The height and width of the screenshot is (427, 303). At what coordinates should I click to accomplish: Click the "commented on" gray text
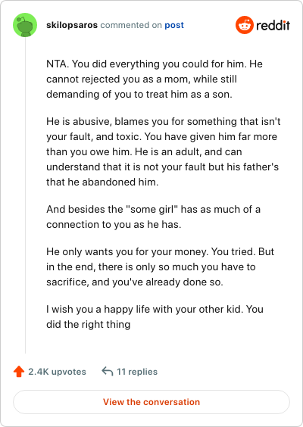(x=131, y=25)
